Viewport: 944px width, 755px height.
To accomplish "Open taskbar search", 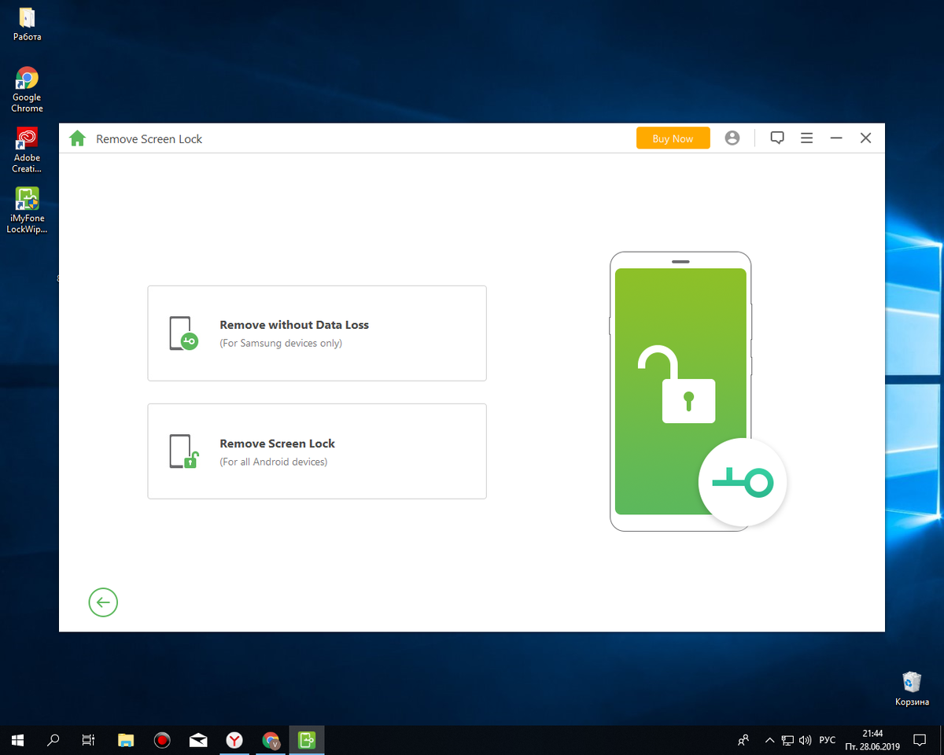I will 53,740.
